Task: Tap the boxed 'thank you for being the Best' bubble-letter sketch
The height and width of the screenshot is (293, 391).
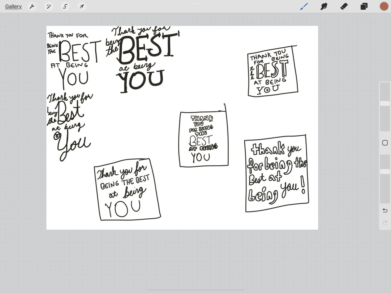Action: tap(277, 173)
